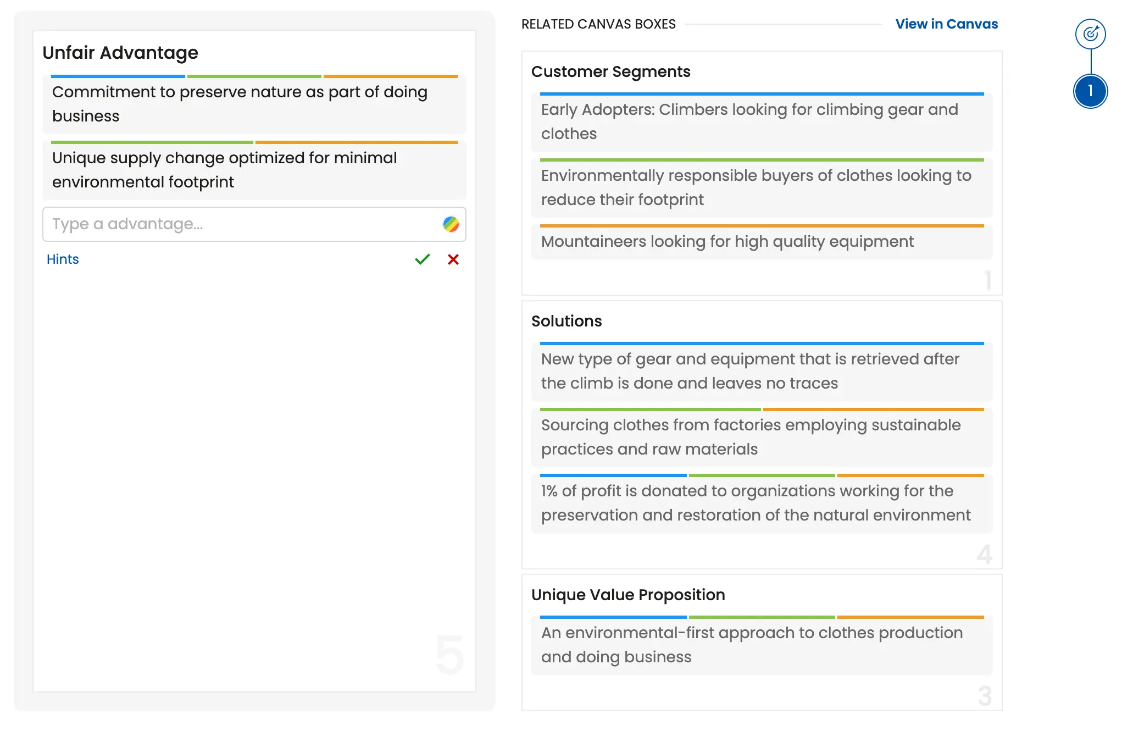Open the multicolor segment picker circle
Screen dimensions: 1122x731
point(451,224)
